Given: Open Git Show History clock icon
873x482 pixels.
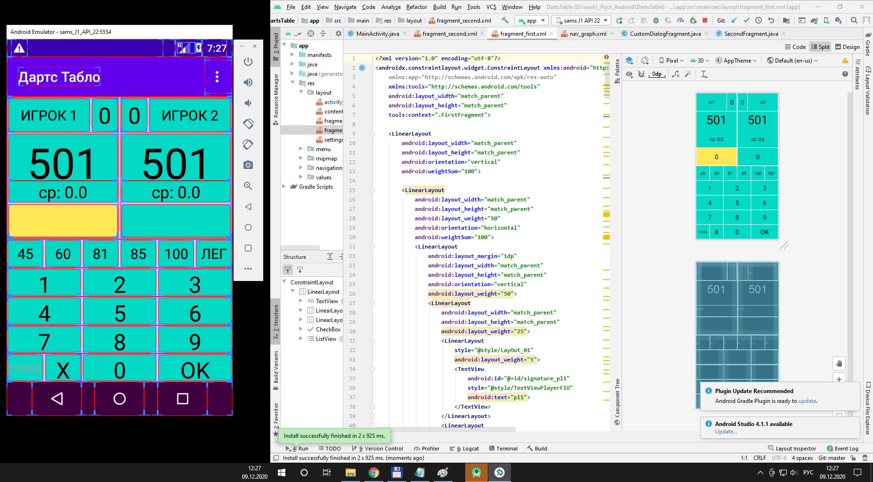Looking at the screenshot, I should click(759, 20).
